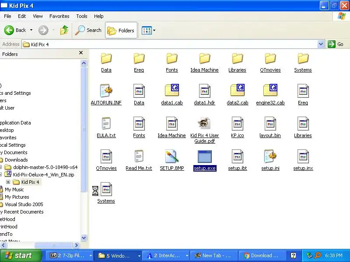Click folder tree scroll up arrow
The image size is (350, 262).
84,63
